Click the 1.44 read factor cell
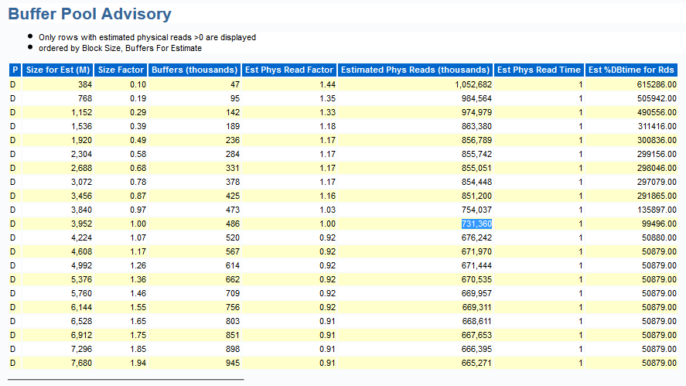 [x=326, y=84]
